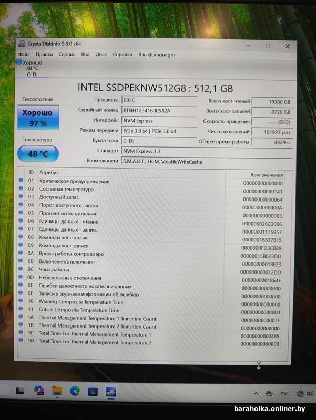Click status icon for attribute 04 Порог доступного запаса
This screenshot has height=420, width=316.
[21, 204]
